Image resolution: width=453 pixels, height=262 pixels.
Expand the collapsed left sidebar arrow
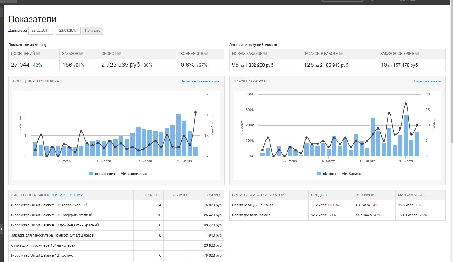pyautogui.click(x=1, y=229)
